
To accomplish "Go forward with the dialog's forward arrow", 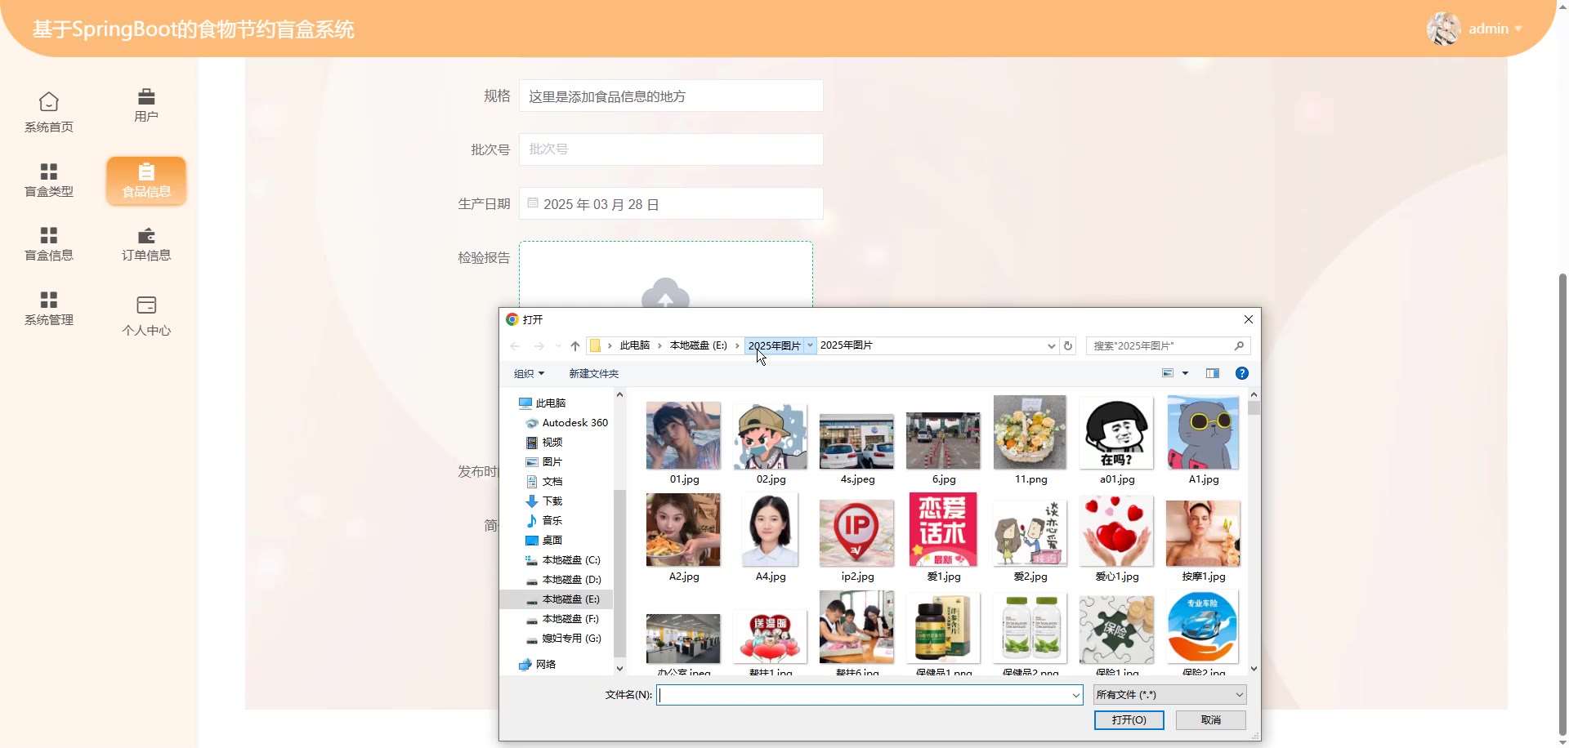I will point(539,346).
